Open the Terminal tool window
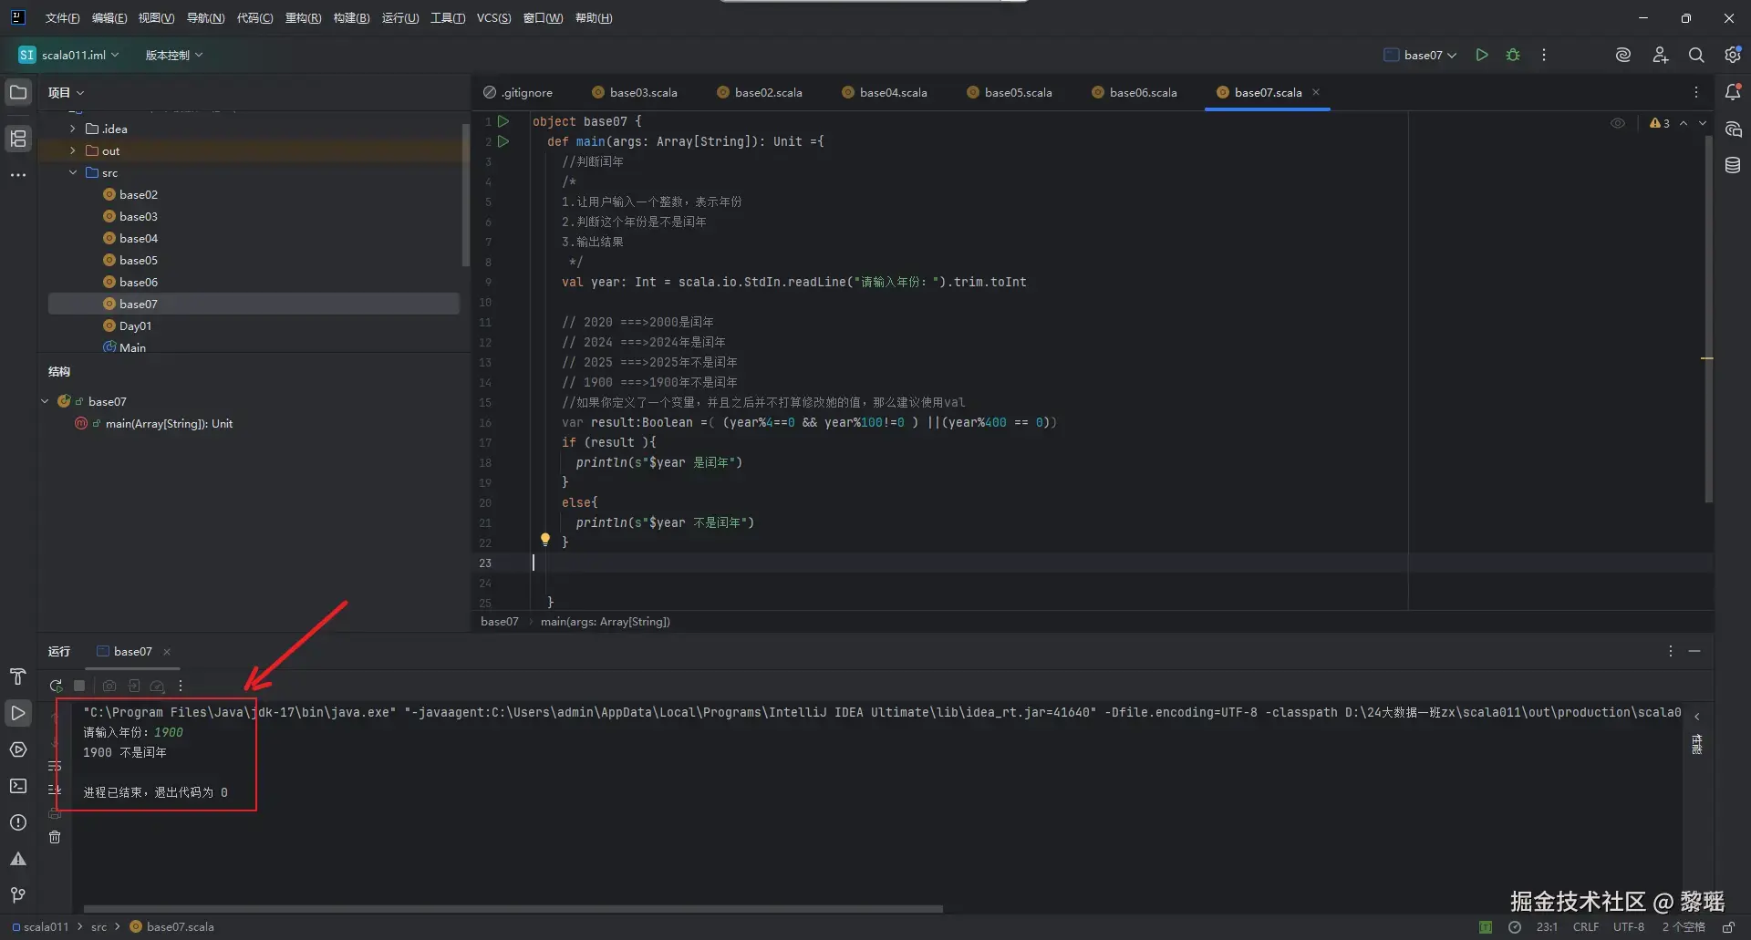The width and height of the screenshot is (1751, 940). [18, 786]
